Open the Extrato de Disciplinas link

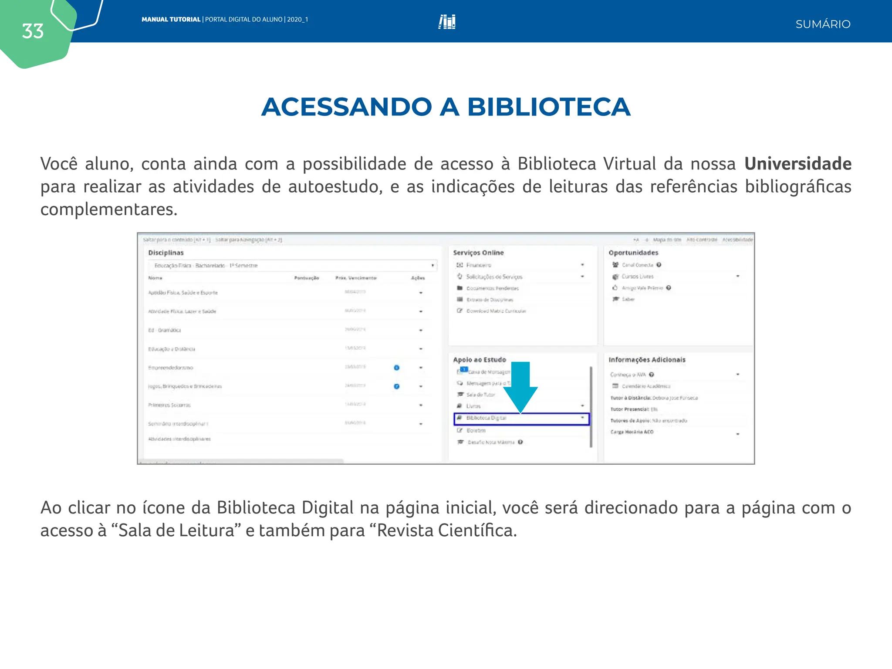click(x=490, y=300)
